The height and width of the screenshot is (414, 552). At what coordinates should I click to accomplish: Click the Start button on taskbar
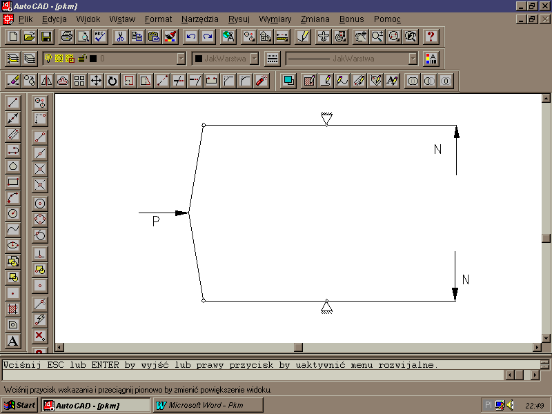click(20, 405)
